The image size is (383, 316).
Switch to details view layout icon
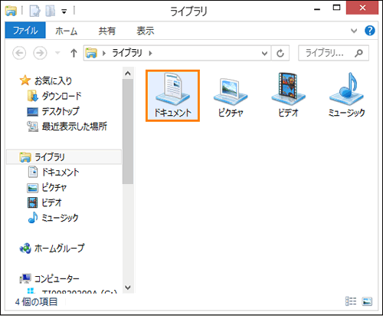351,301
